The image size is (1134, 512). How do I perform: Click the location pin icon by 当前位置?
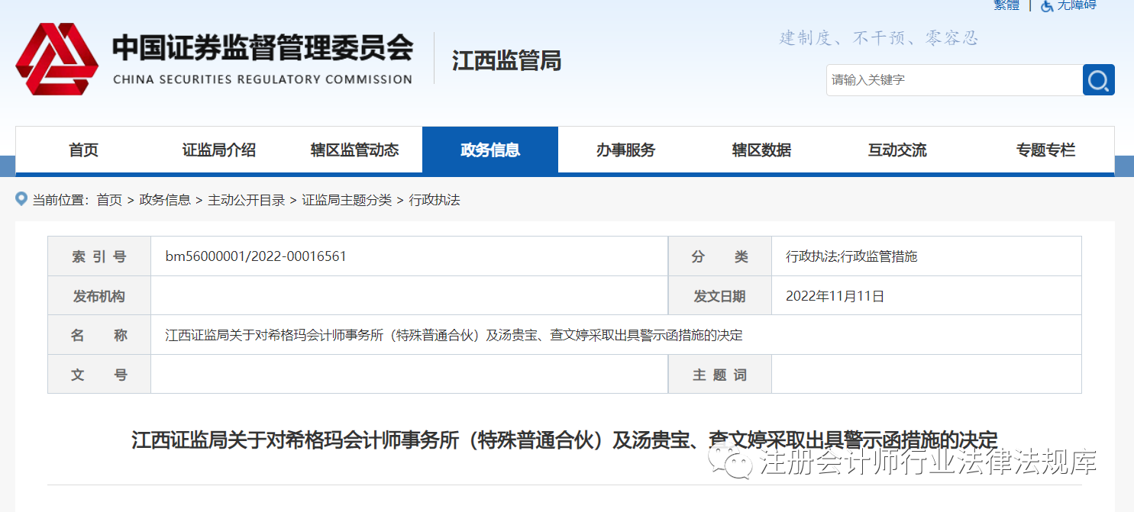click(22, 199)
